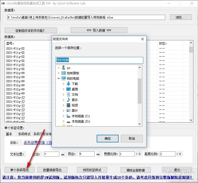Click the 宽度比例 input field
The height and width of the screenshot is (183, 198).
[x=127, y=154]
